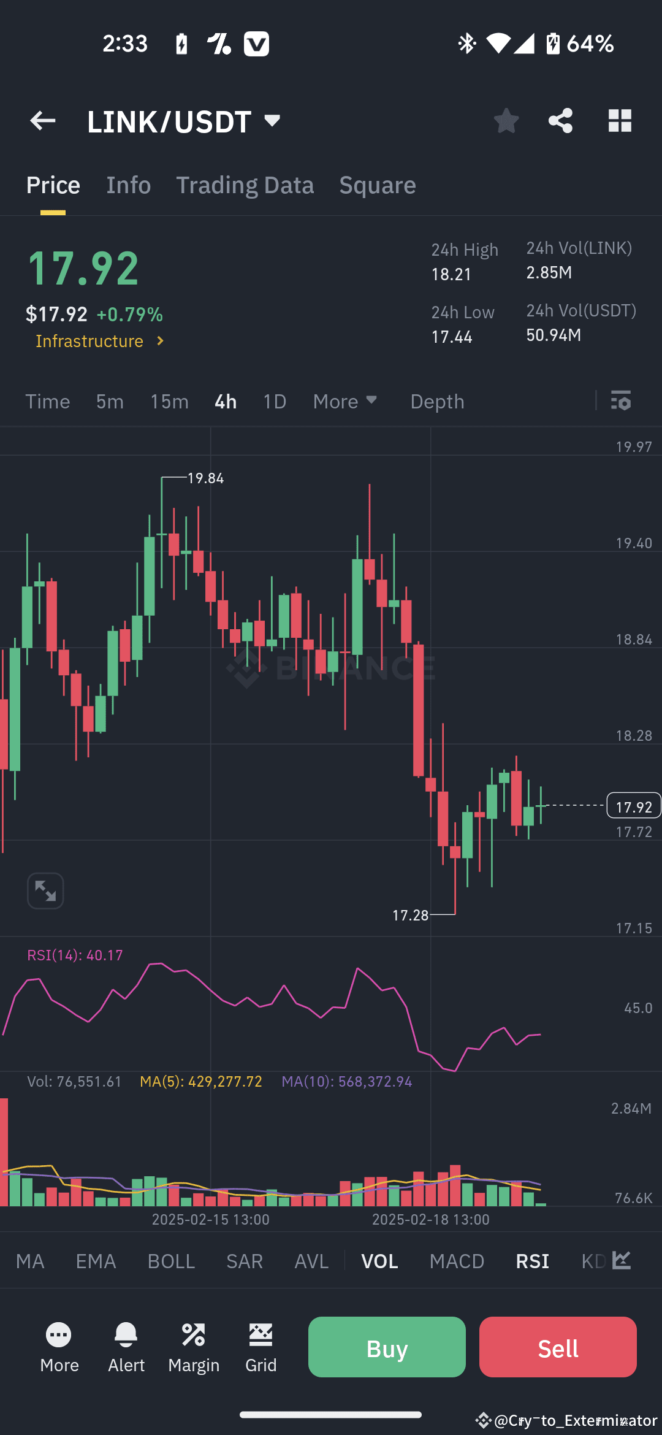The height and width of the screenshot is (1435, 662).
Task: Switch to the Trading Data tab
Action: [x=245, y=185]
